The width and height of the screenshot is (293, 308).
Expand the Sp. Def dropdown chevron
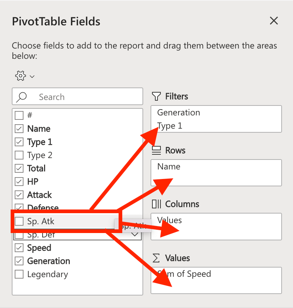(134, 234)
